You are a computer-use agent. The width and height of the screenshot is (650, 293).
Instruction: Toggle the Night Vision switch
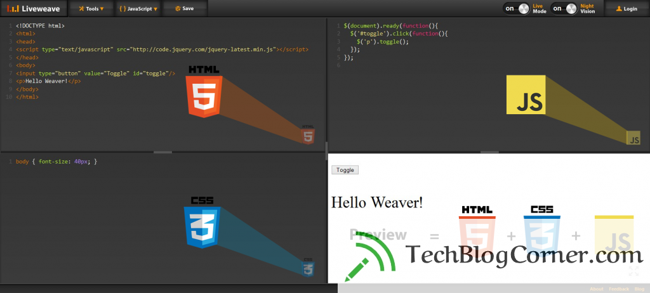click(564, 8)
